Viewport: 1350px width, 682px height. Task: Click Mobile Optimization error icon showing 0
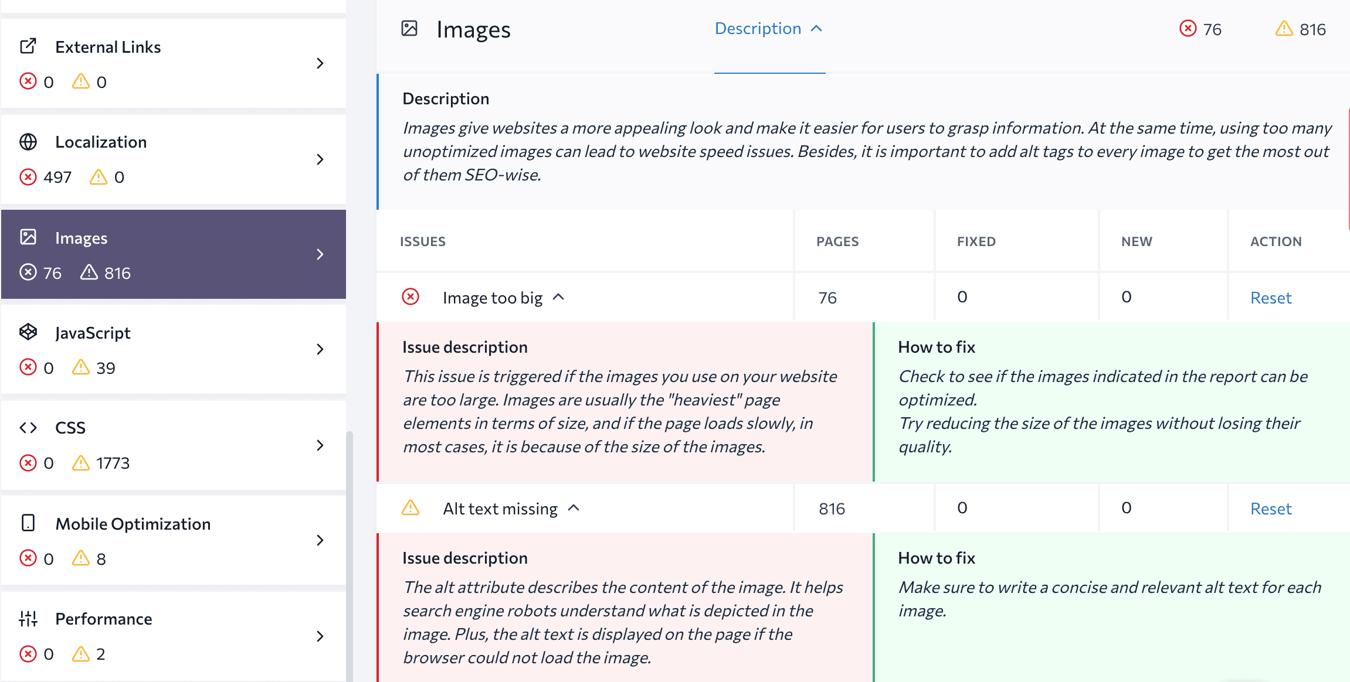tap(28, 558)
